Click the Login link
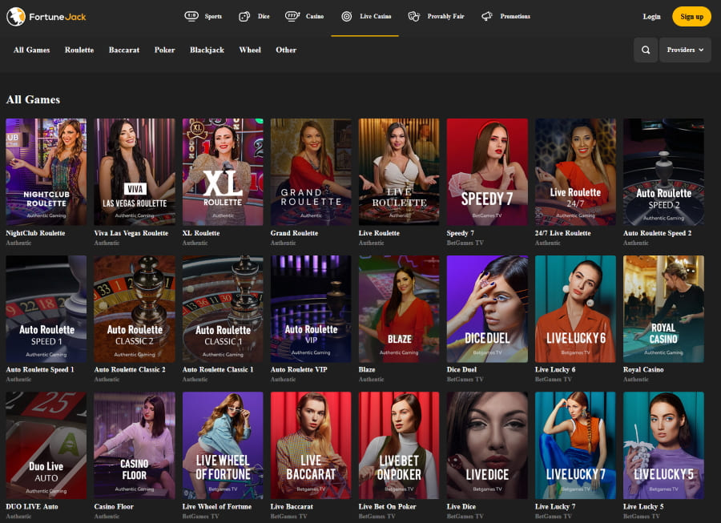The width and height of the screenshot is (721, 523). (x=651, y=17)
